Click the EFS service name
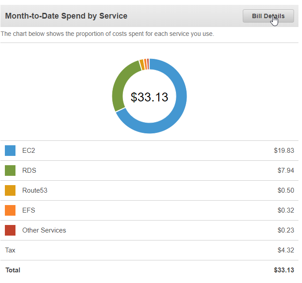The height and width of the screenshot is (283, 302). (x=29, y=210)
